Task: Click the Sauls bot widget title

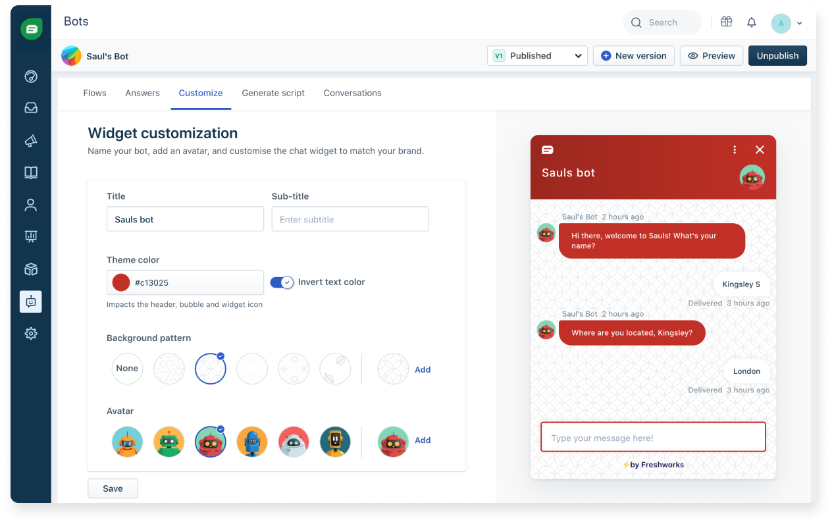Action: pyautogui.click(x=568, y=172)
